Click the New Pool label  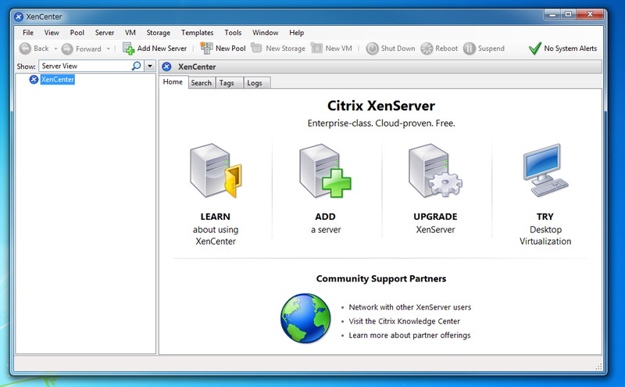pyautogui.click(x=230, y=48)
